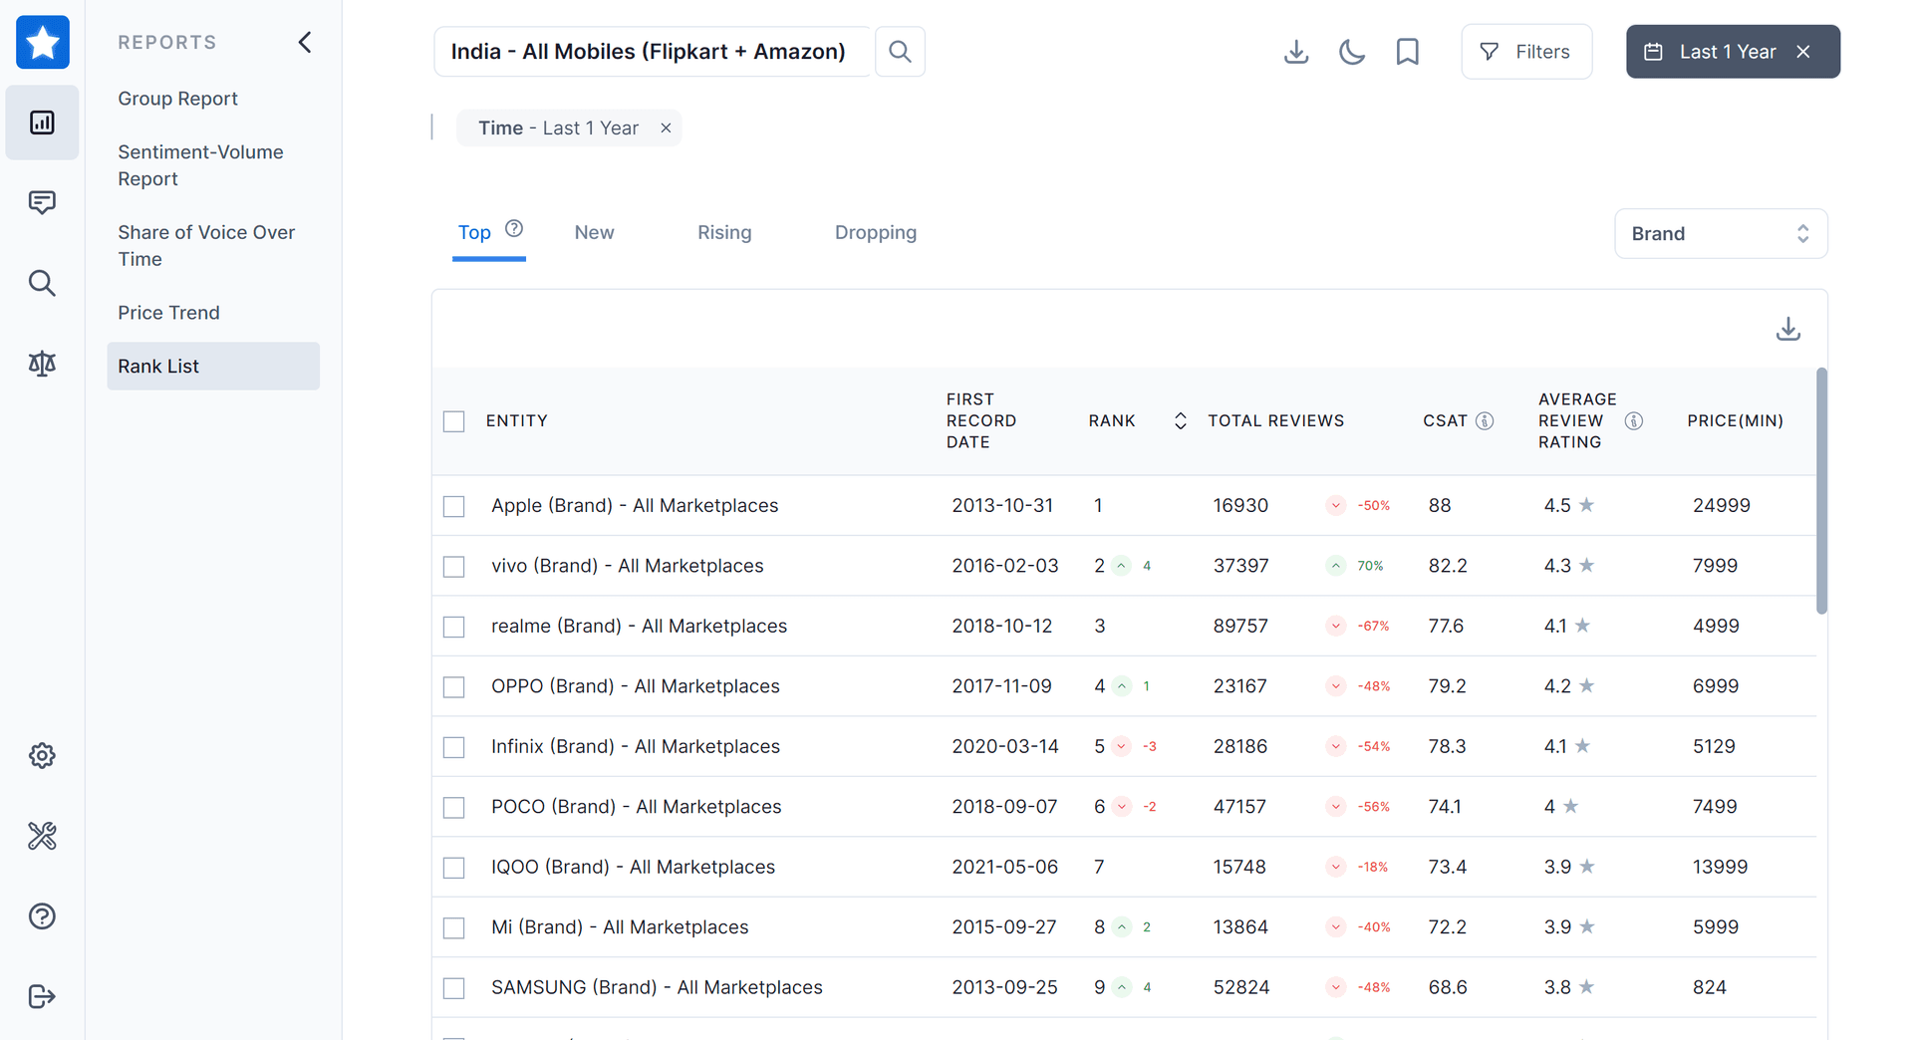Click the bookmark icon in top bar
The image size is (1913, 1040).
pos(1407,52)
